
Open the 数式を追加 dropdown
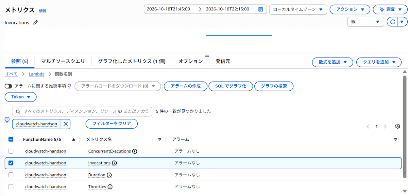pos(333,62)
